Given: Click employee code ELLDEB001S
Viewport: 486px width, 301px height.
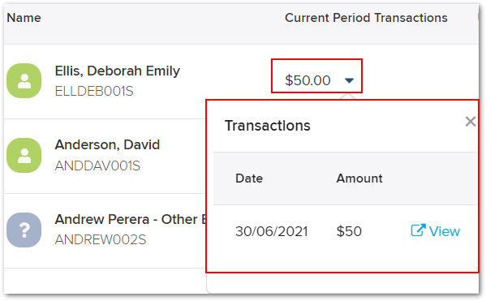Looking at the screenshot, I should pyautogui.click(x=94, y=91).
